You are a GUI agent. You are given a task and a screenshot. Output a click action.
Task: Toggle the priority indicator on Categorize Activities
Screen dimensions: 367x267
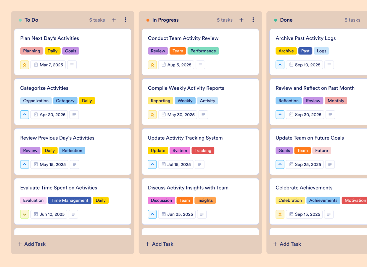click(25, 114)
